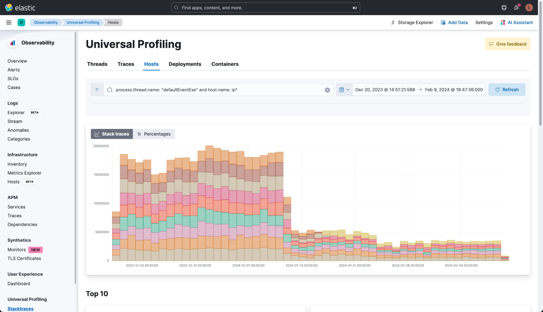Click the green D space selector
The height and width of the screenshot is (312, 543).
pyautogui.click(x=21, y=23)
